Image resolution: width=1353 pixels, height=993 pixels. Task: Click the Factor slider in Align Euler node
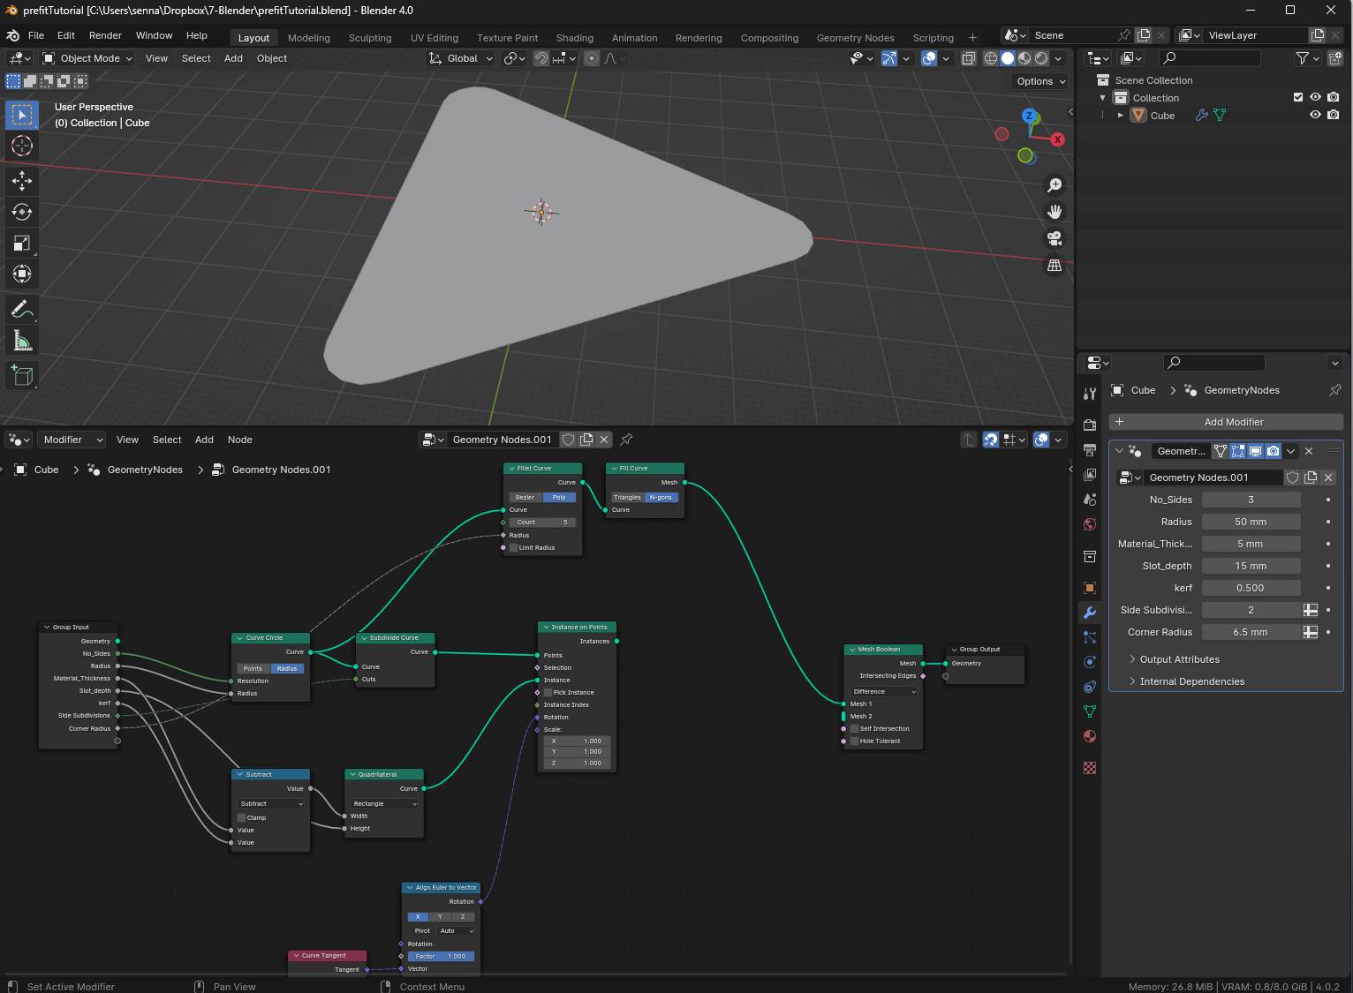click(x=441, y=956)
